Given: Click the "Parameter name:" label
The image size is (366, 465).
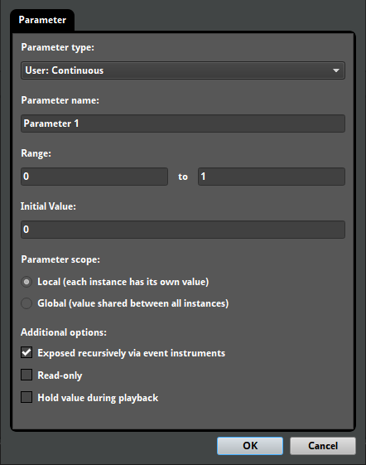Looking at the screenshot, I should click(x=60, y=100).
